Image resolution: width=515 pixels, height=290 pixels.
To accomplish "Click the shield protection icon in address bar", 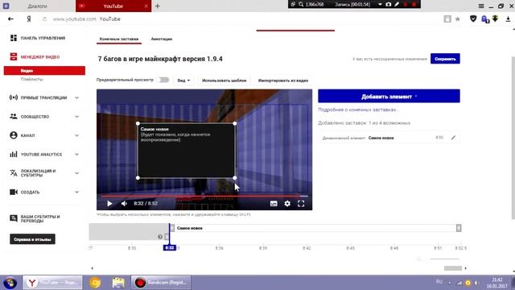I will click(473, 19).
